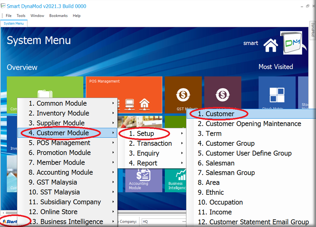This screenshot has height=227, width=316.
Task: Click the DynaMod DM logo icon
Action: pyautogui.click(x=291, y=43)
